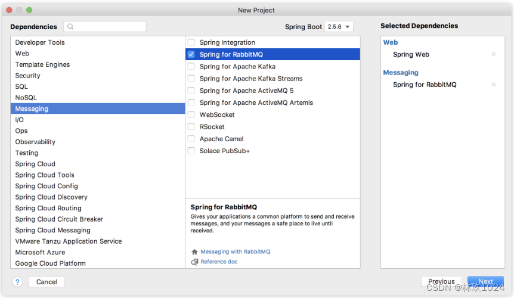The width and height of the screenshot is (514, 298).
Task: Click the home icon beside Messaging with RabbitMQ
Action: pos(194,252)
